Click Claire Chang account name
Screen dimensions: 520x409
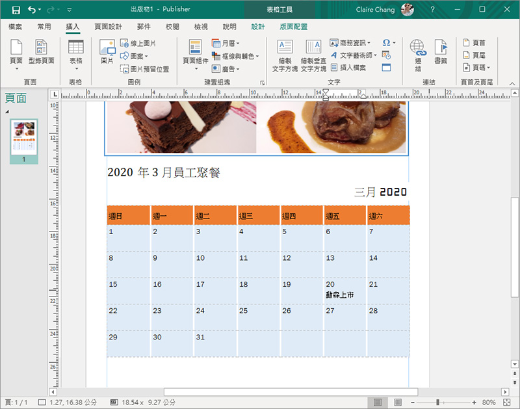[376, 10]
